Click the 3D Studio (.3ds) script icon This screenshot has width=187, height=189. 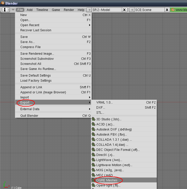(x=93, y=119)
